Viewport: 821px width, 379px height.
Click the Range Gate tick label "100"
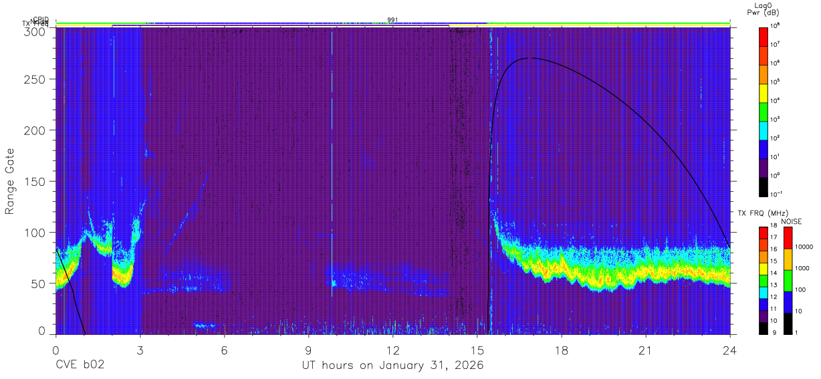35,233
